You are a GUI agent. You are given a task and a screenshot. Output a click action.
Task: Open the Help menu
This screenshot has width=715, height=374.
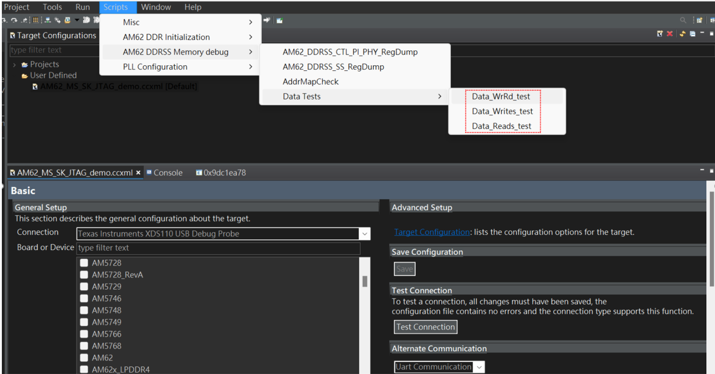(x=193, y=7)
